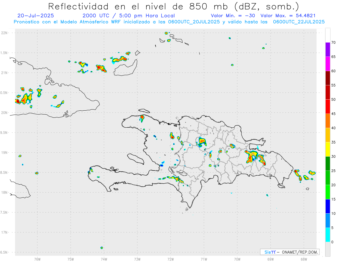Click the colorbar label "10"

coord(334,214)
